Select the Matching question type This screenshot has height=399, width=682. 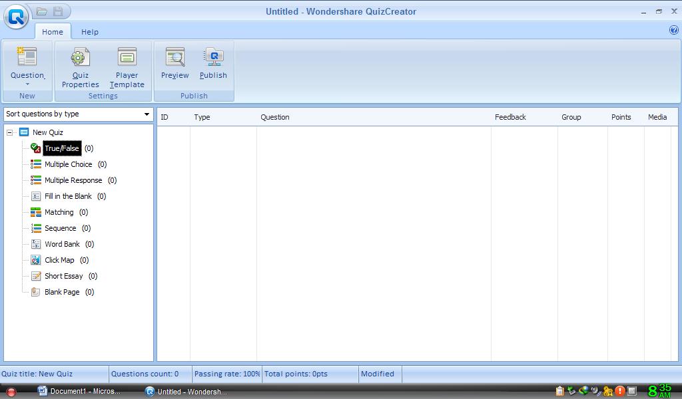[x=59, y=212]
